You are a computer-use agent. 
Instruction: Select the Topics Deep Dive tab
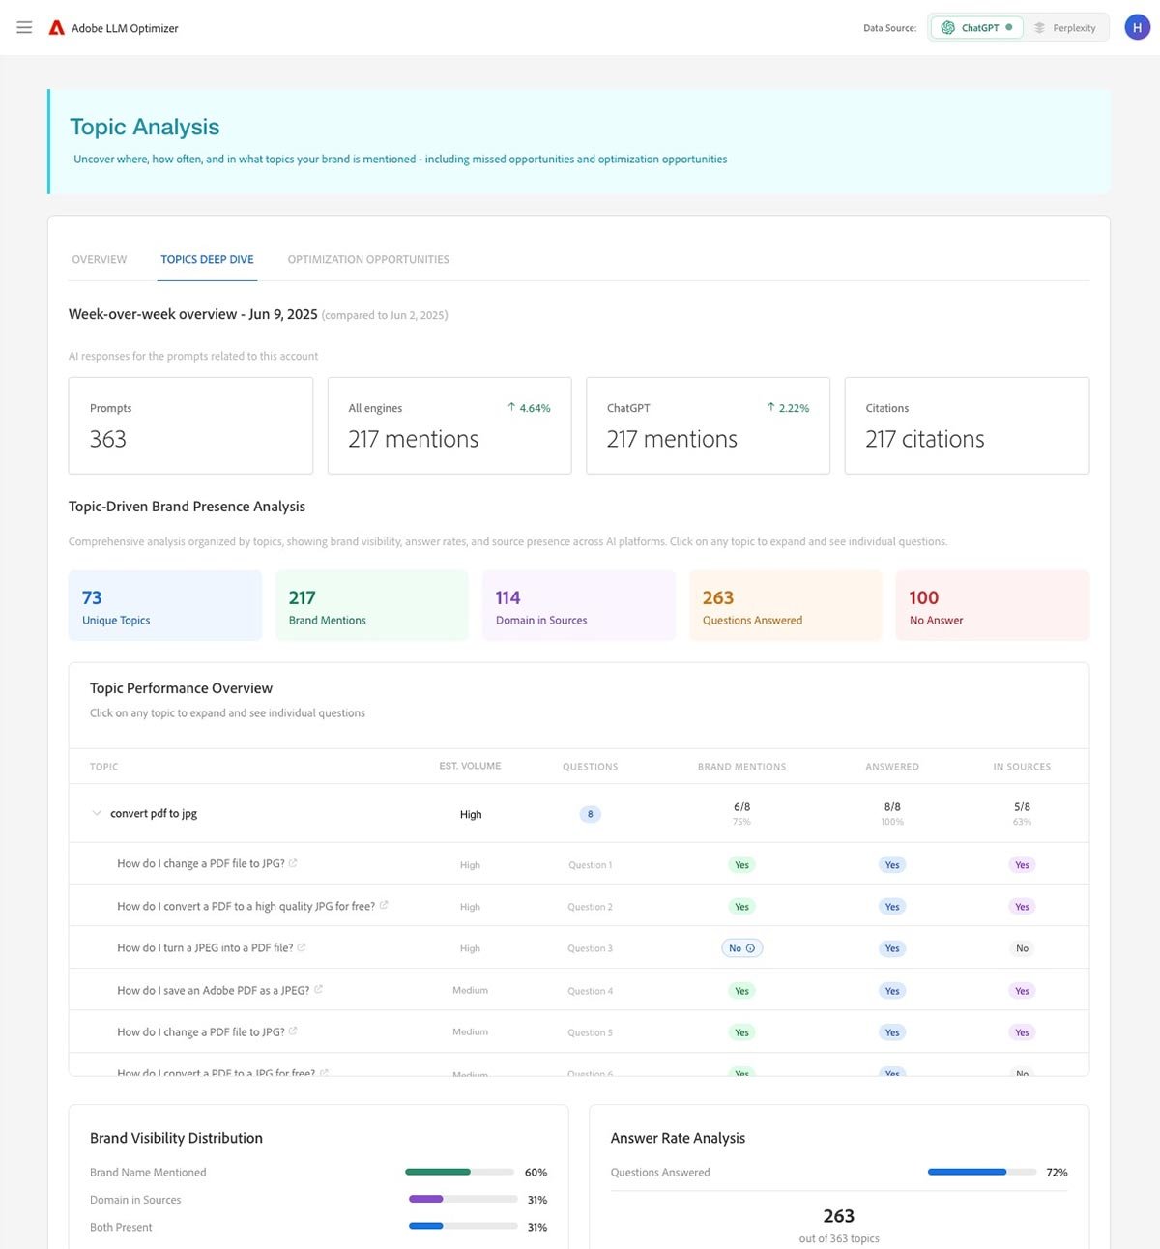coord(207,259)
